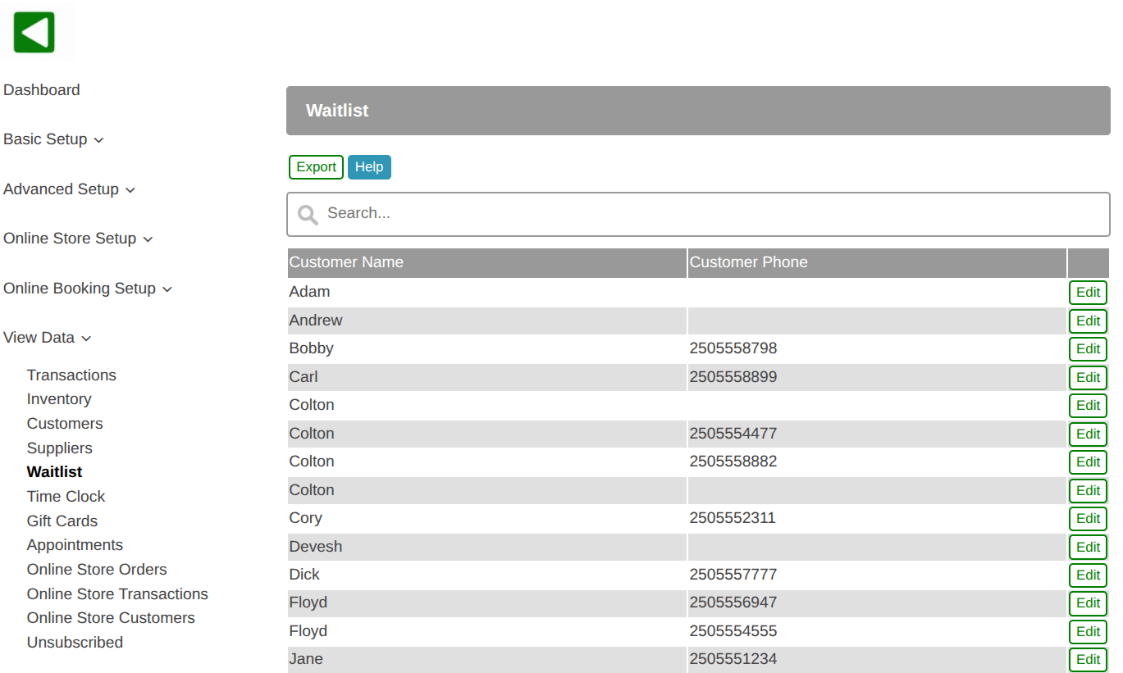Open the Inventory data view
Image resolution: width=1123 pixels, height=673 pixels.
click(59, 399)
